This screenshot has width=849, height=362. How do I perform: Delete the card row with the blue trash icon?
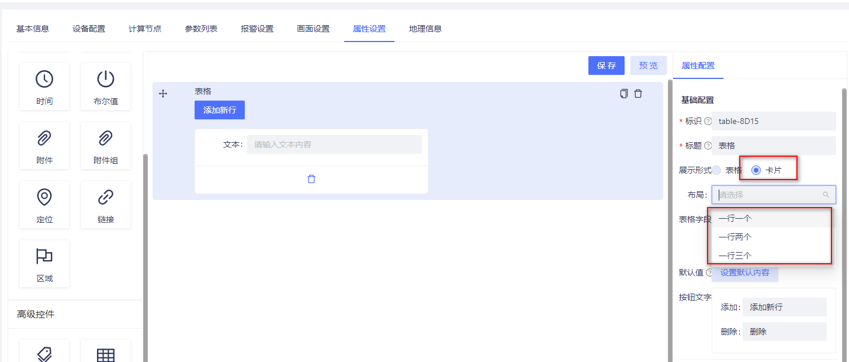click(x=311, y=179)
